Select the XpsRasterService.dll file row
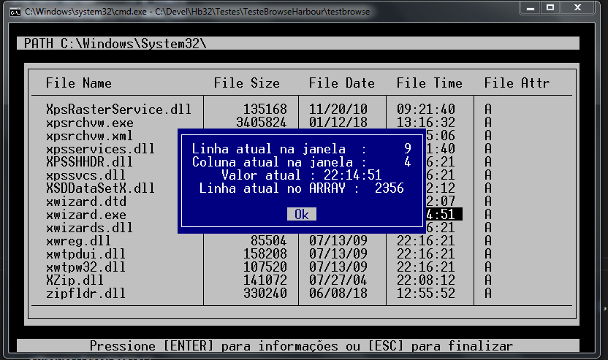Viewport: 608px width, 360px height. (118, 110)
